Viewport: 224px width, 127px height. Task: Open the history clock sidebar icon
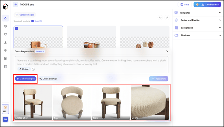pyautogui.click(x=5, y=26)
